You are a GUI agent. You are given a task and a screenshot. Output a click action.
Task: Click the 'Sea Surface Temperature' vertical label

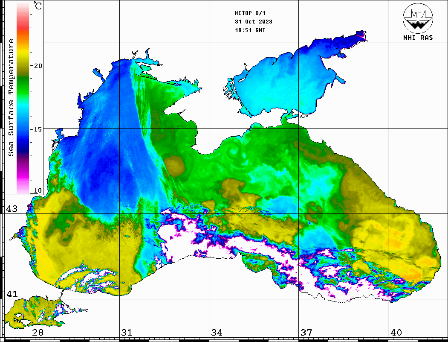point(11,98)
